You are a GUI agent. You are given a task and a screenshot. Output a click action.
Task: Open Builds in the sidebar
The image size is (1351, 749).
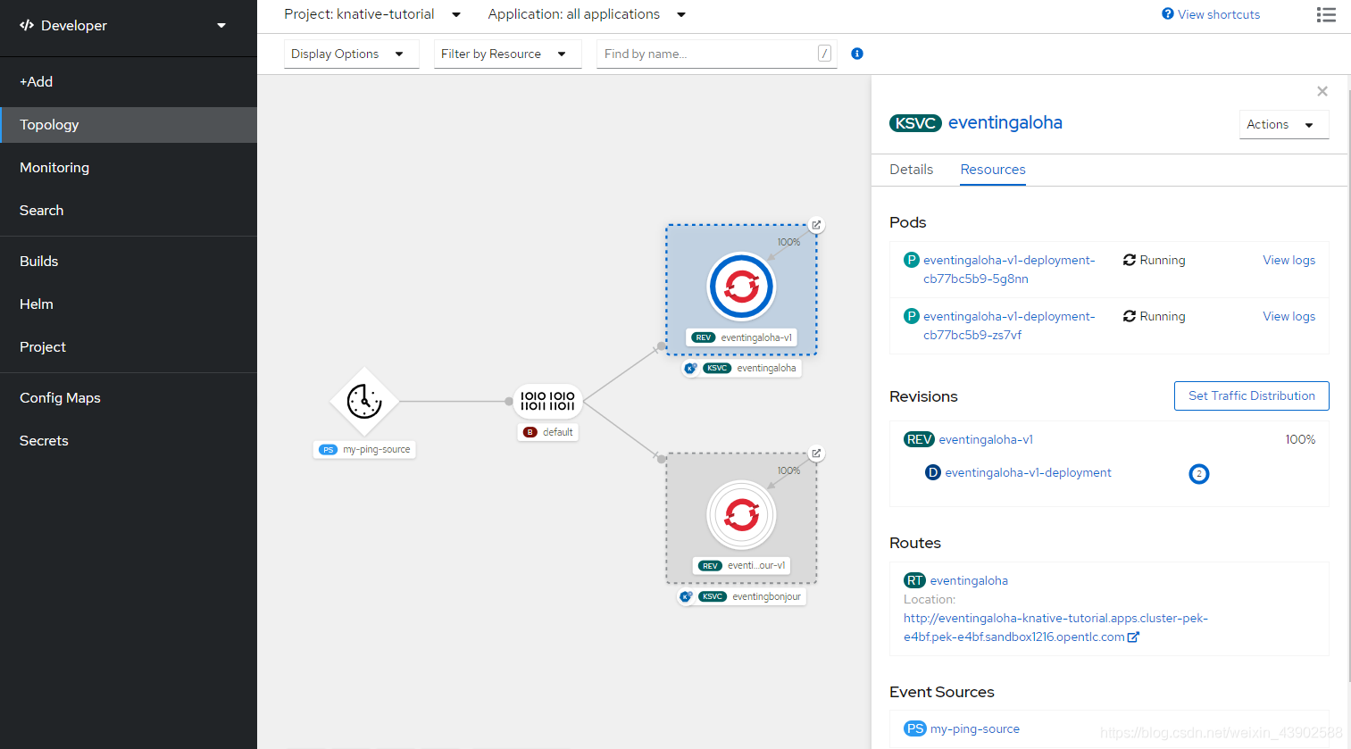pyautogui.click(x=129, y=262)
